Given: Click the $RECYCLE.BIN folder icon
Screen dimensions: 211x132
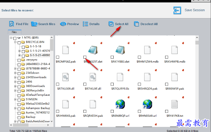Looking at the screenshot, I should click(x=23, y=42).
